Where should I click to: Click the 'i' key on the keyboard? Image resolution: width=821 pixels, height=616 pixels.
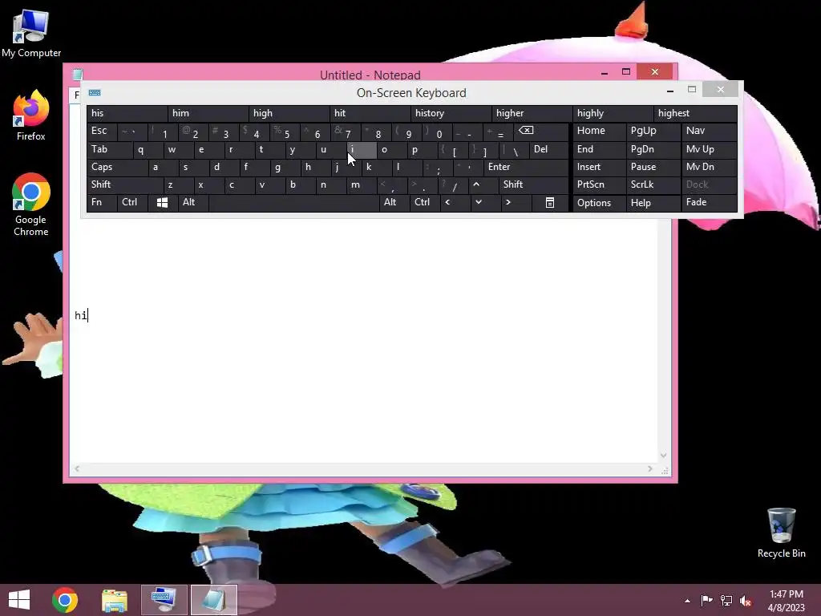[362, 150]
